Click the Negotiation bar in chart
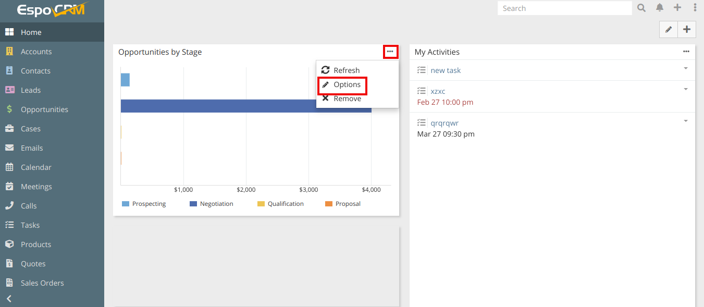Image resolution: width=704 pixels, height=307 pixels. [x=246, y=106]
